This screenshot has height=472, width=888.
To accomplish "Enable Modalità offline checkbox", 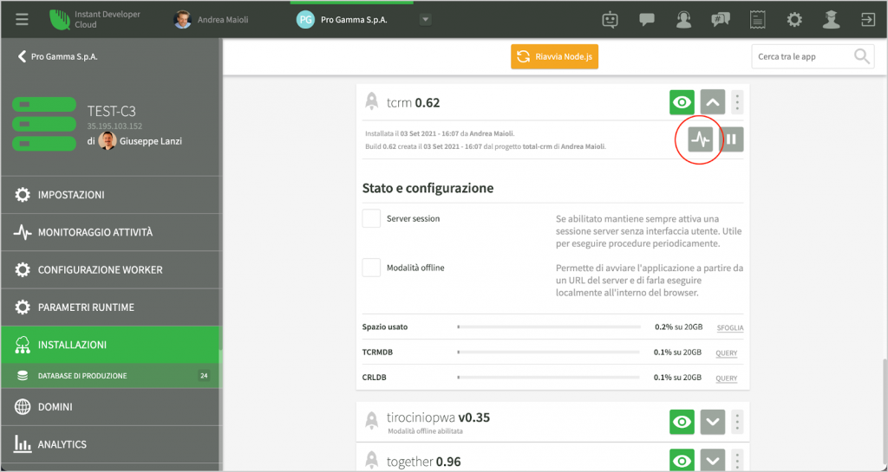I will tap(371, 268).
